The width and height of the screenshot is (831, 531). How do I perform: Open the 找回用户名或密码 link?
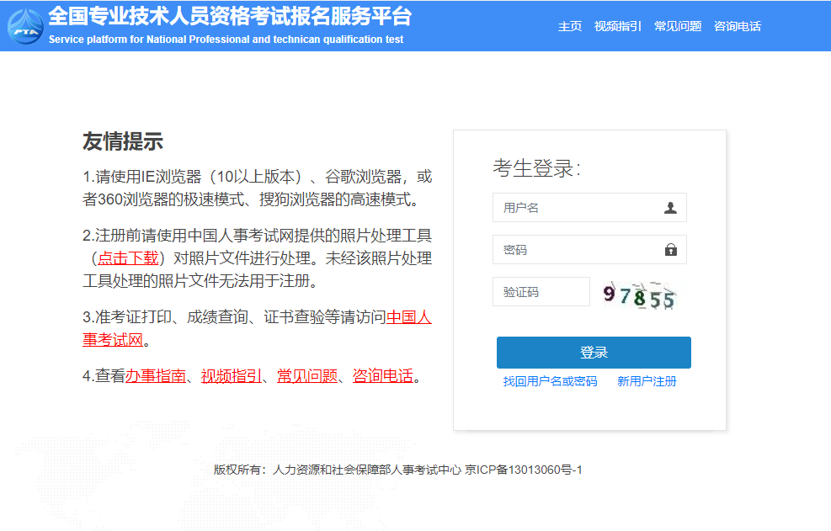point(550,381)
